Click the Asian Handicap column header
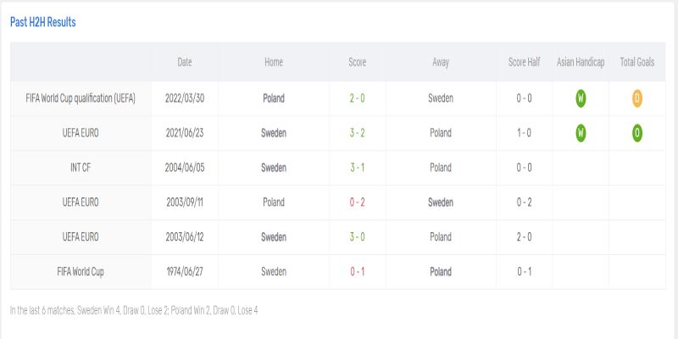 point(581,63)
